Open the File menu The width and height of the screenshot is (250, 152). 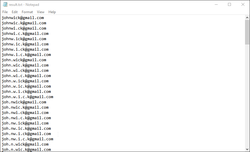pyautogui.click(x=5, y=12)
